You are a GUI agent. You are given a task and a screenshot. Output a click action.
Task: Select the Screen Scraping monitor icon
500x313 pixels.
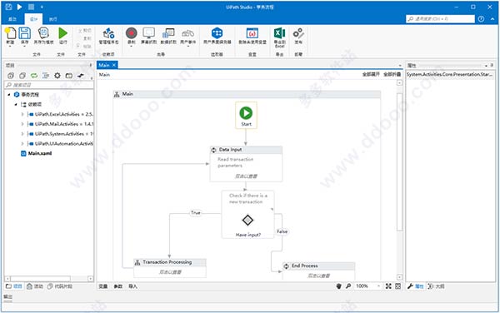(149, 33)
